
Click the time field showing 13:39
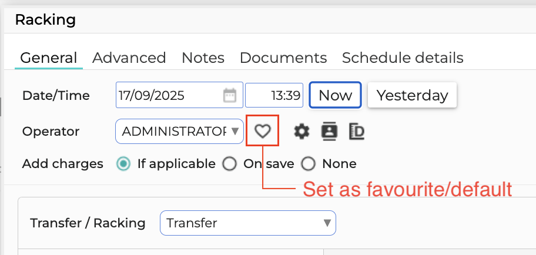[x=274, y=95]
